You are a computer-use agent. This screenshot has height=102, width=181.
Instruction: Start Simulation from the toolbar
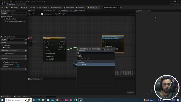pyautogui.click(x=80, y=7)
